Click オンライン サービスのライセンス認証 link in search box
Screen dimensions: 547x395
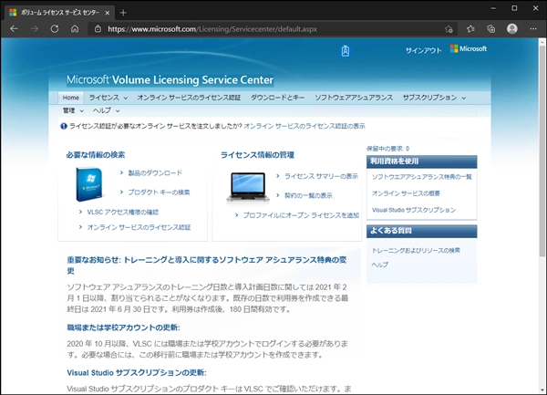pos(139,227)
